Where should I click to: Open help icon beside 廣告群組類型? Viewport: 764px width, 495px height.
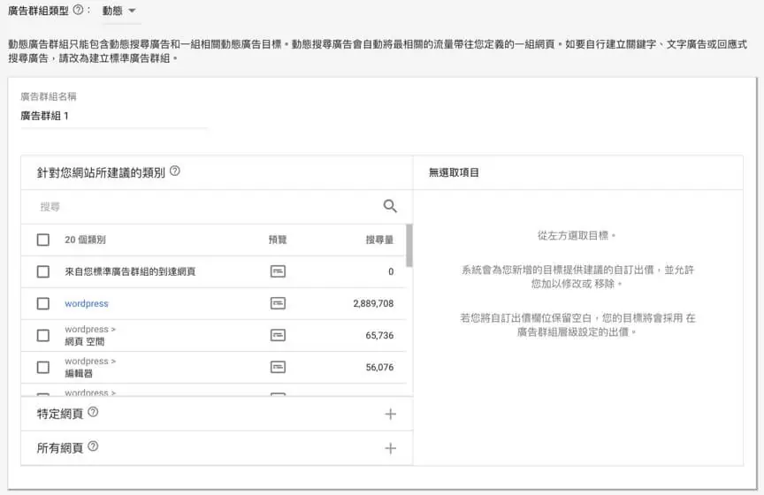coord(78,10)
